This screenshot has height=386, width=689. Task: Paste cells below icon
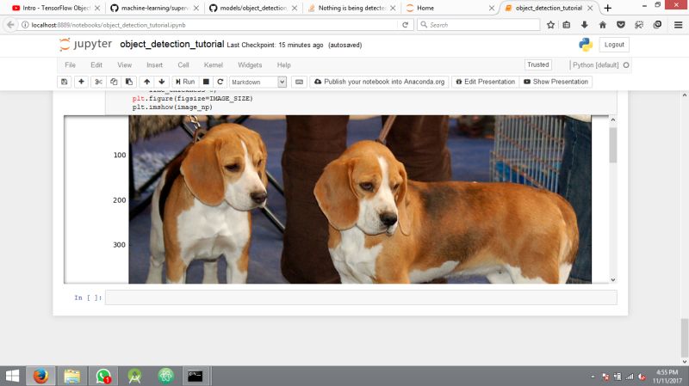click(x=128, y=82)
